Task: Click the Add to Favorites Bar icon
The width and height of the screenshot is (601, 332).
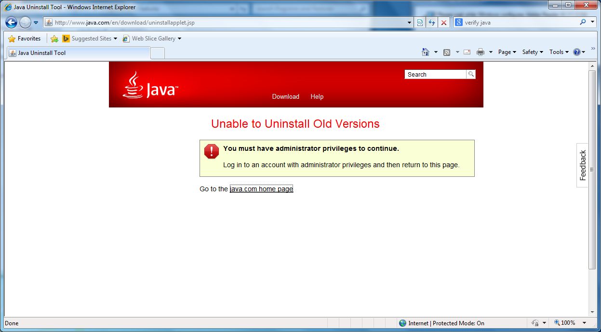Action: tap(54, 39)
